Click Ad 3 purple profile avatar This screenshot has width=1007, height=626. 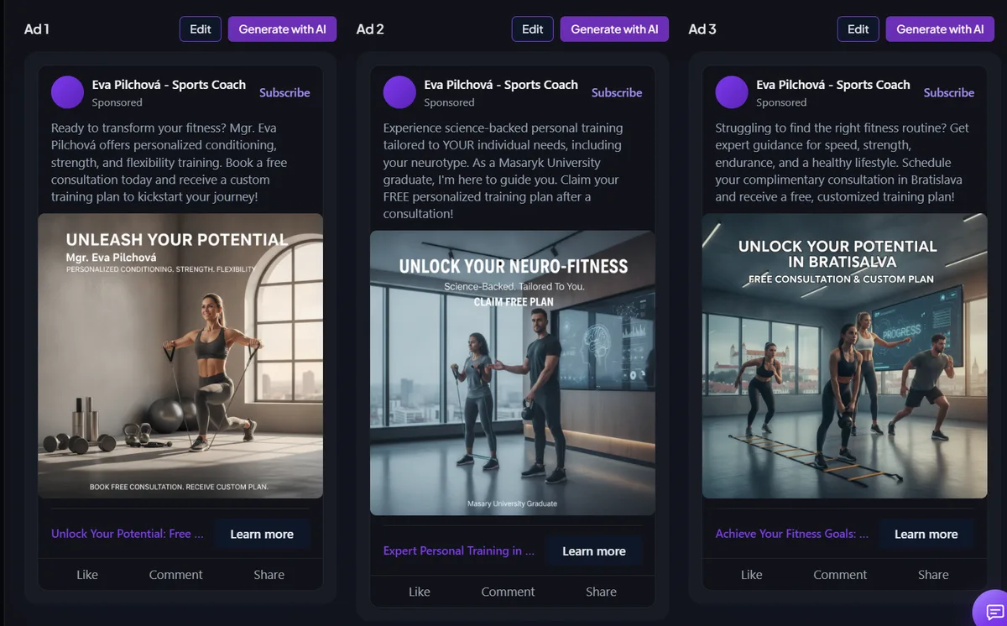pos(732,92)
